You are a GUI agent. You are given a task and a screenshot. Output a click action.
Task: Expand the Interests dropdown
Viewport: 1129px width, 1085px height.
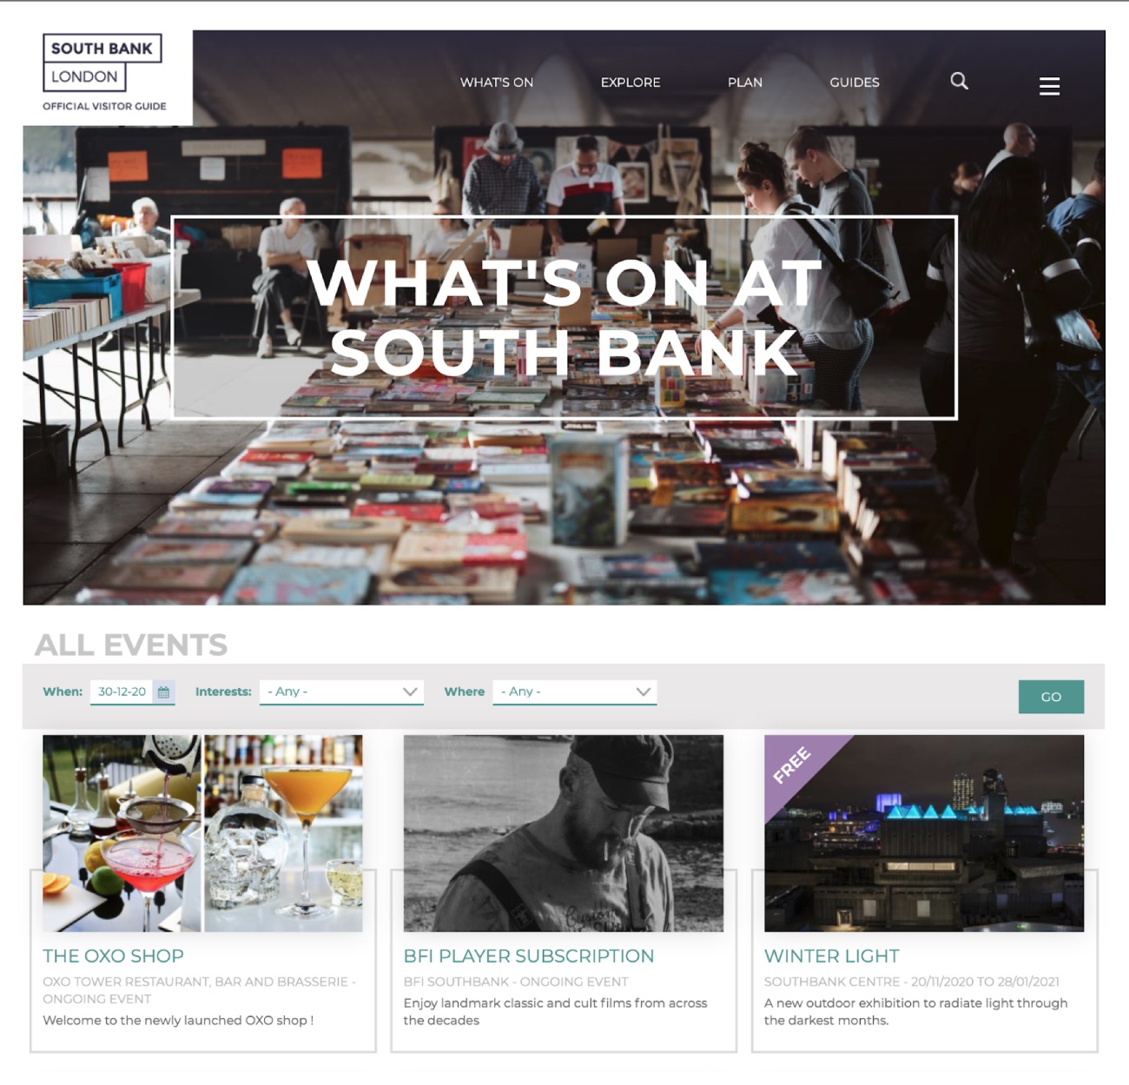pos(341,692)
